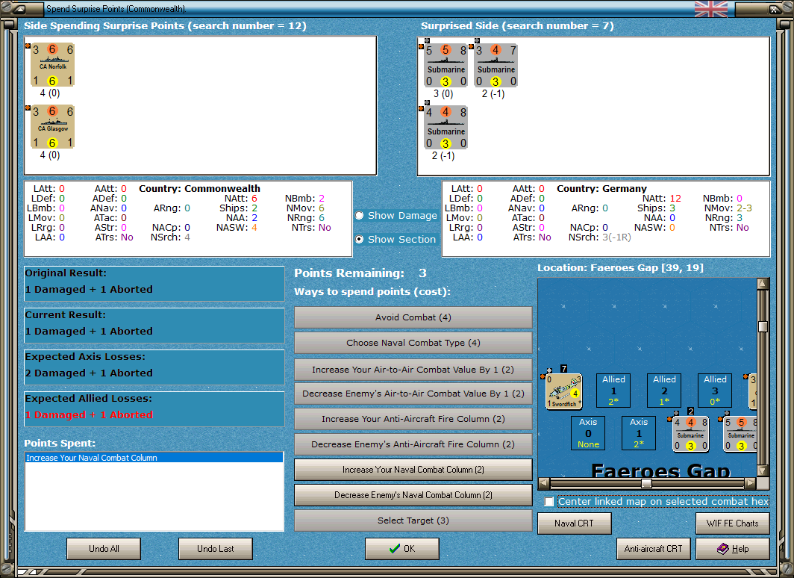Viewport: 794px width, 578px height.
Task: Click the map vertical scrollbar up arrow
Action: [763, 283]
